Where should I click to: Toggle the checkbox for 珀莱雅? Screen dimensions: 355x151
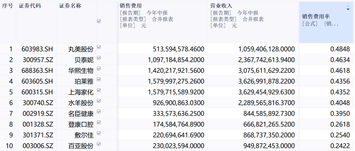point(99,79)
